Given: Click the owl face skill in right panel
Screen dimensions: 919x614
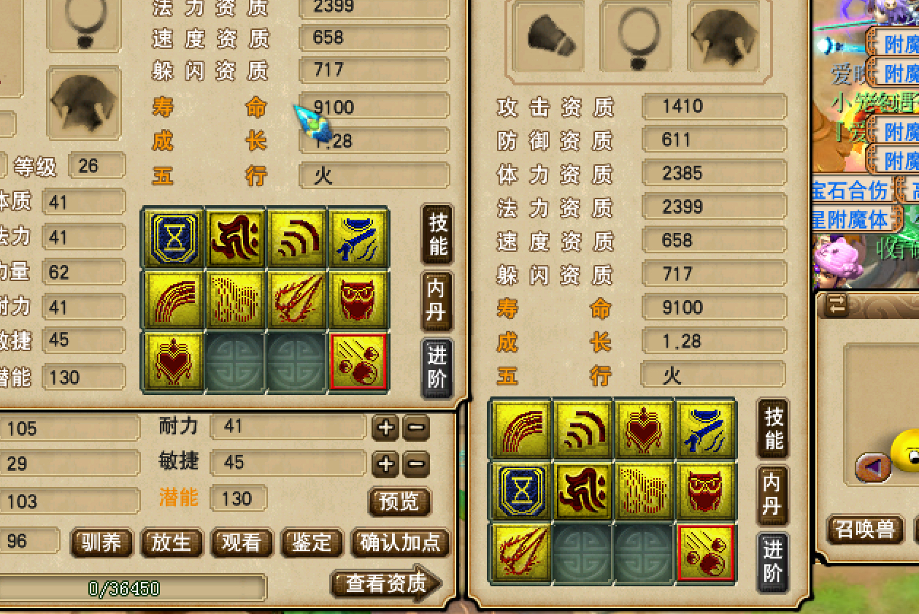Looking at the screenshot, I should [x=704, y=491].
